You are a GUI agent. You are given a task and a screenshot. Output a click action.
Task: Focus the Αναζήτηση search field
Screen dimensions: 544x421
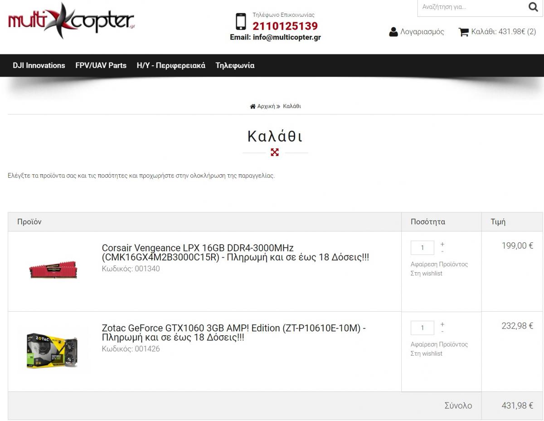tap(471, 7)
